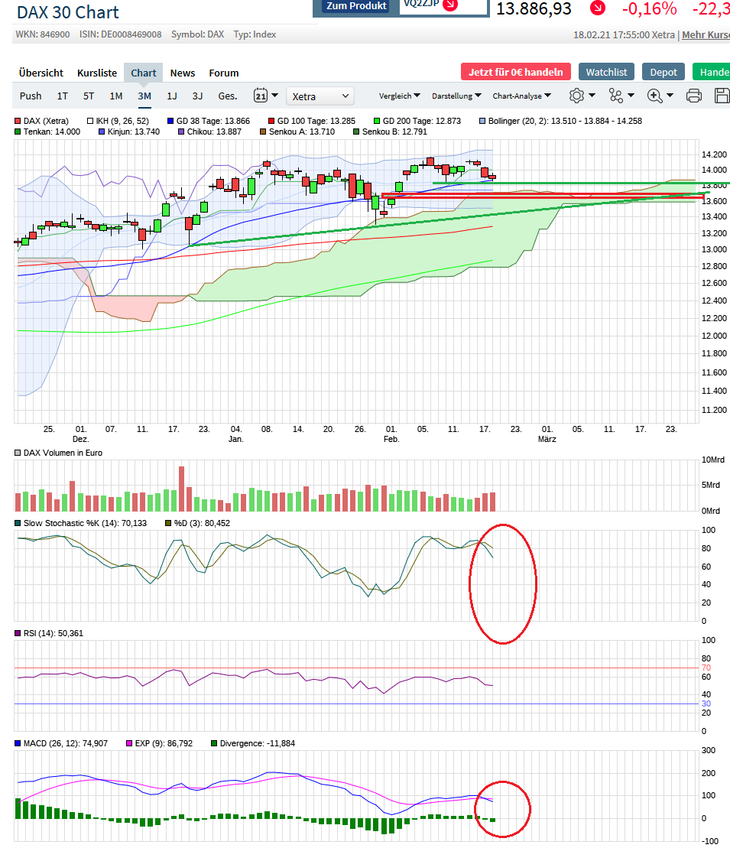730x861 pixels.
Task: Click GD 100 Tage red legend swatch
Action: click(x=271, y=121)
